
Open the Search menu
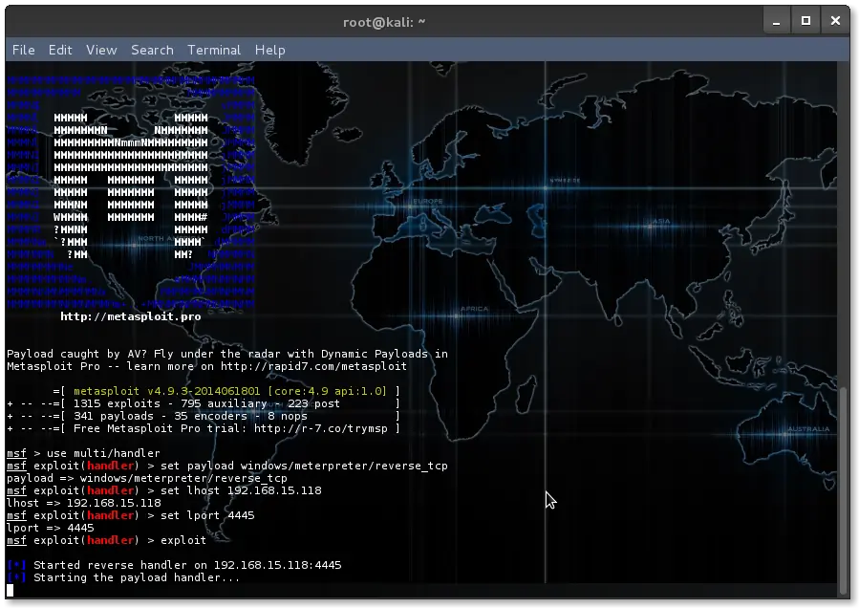point(152,50)
